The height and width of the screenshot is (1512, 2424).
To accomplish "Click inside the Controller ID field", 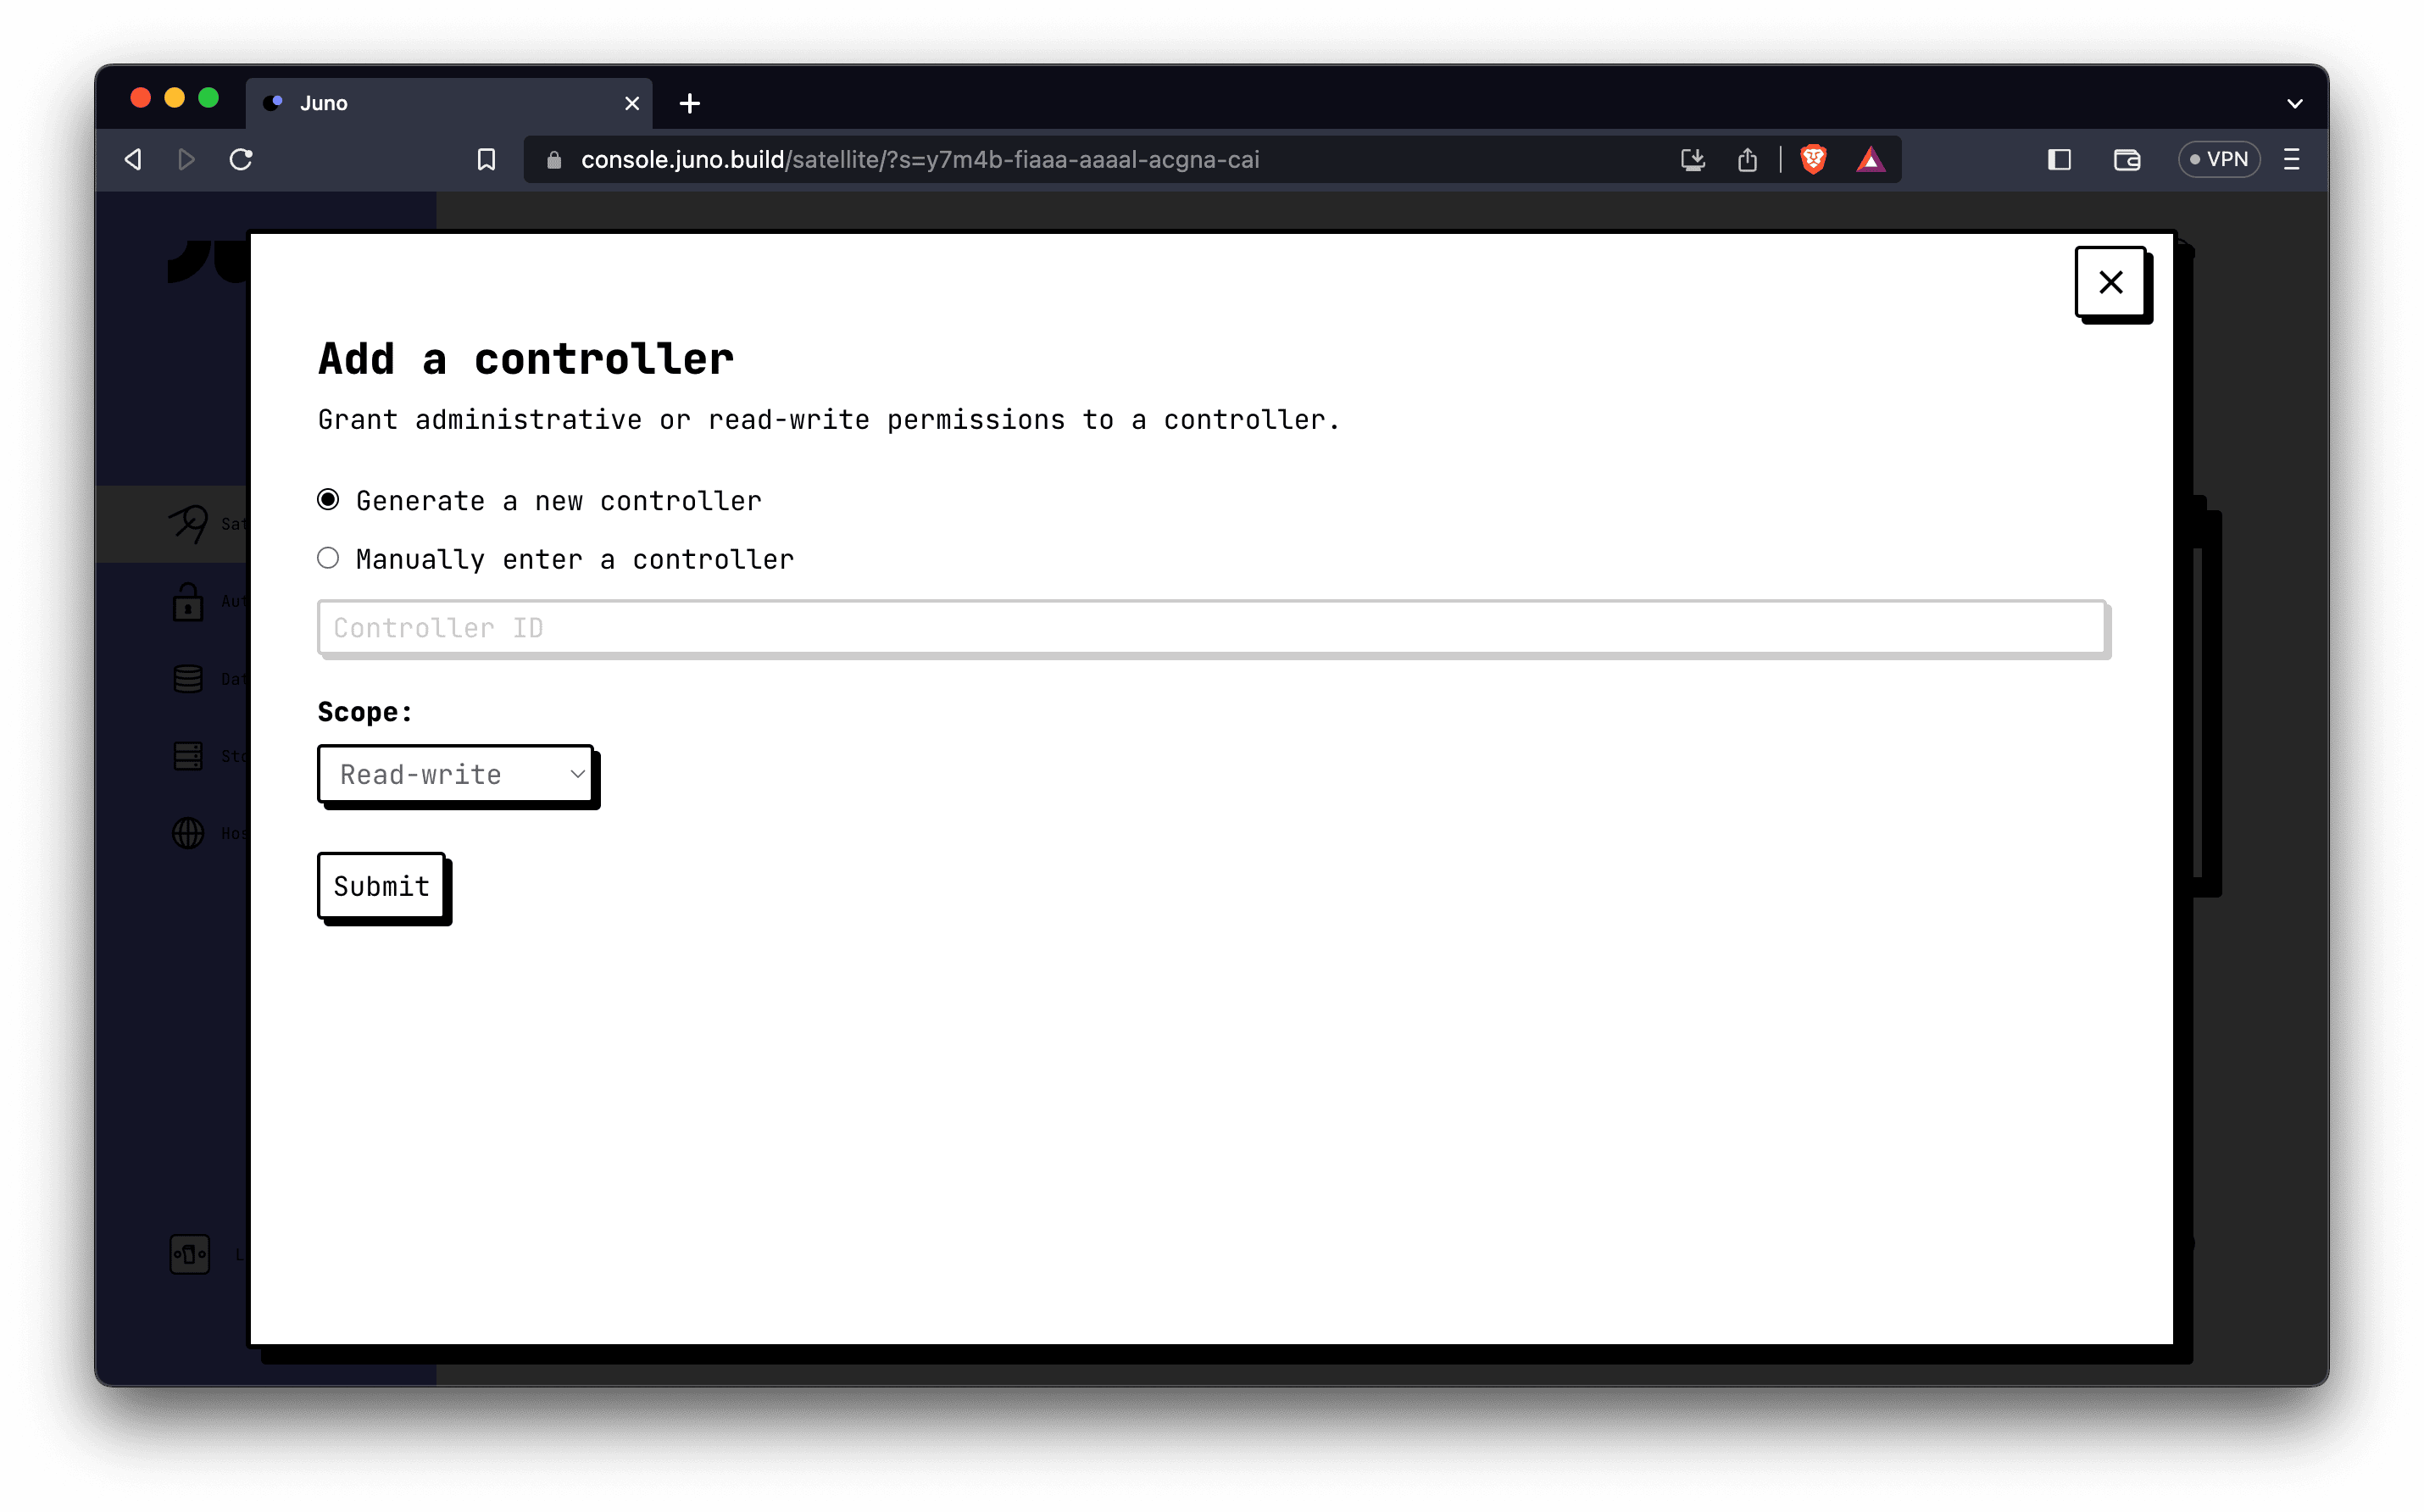I will pyautogui.click(x=1100, y=627).
